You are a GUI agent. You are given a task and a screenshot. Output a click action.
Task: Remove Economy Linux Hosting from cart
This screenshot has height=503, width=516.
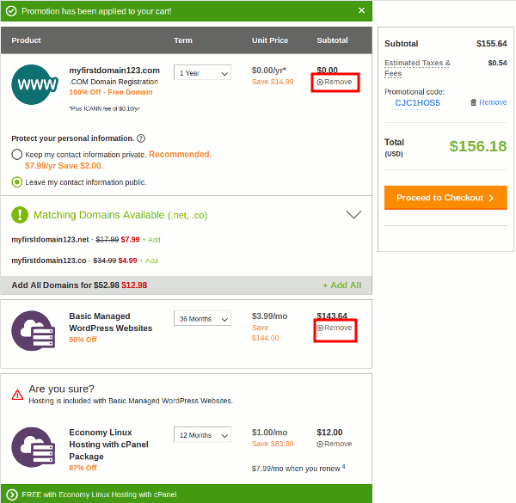pos(335,444)
